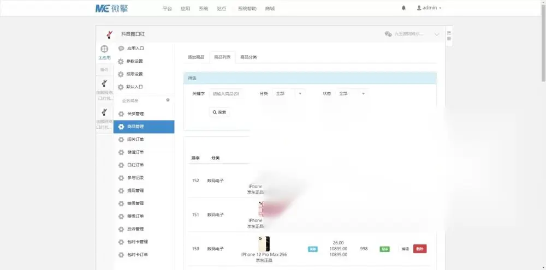Open the 提现管理 menu label
The width and height of the screenshot is (546, 270).
click(x=136, y=191)
